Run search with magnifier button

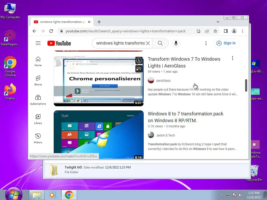160,43
